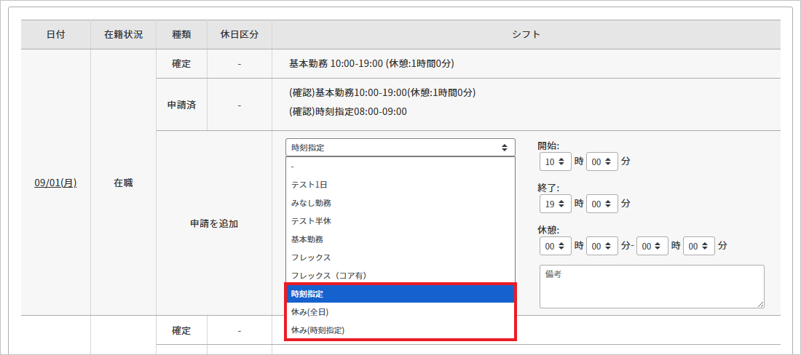Open the 開始 minute selector

(x=601, y=161)
